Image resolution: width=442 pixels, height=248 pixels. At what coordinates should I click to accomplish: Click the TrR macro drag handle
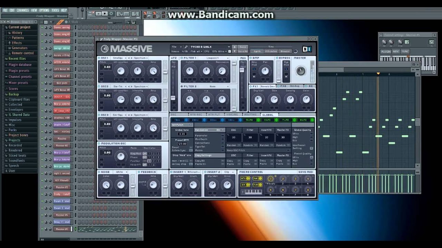[x=260, y=185]
